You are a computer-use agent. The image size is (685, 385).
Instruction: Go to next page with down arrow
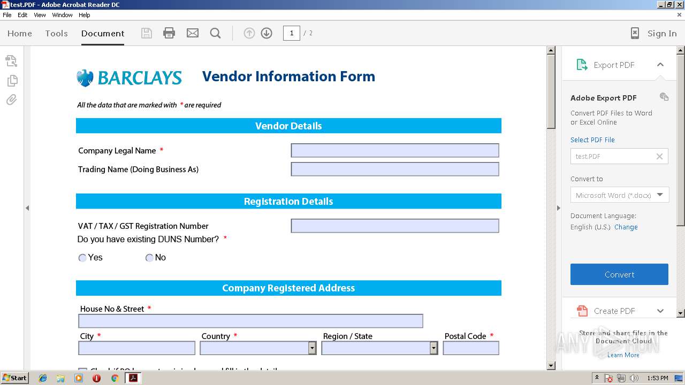(267, 33)
